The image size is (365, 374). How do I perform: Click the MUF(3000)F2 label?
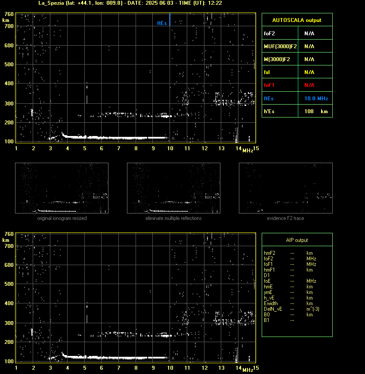280,46
